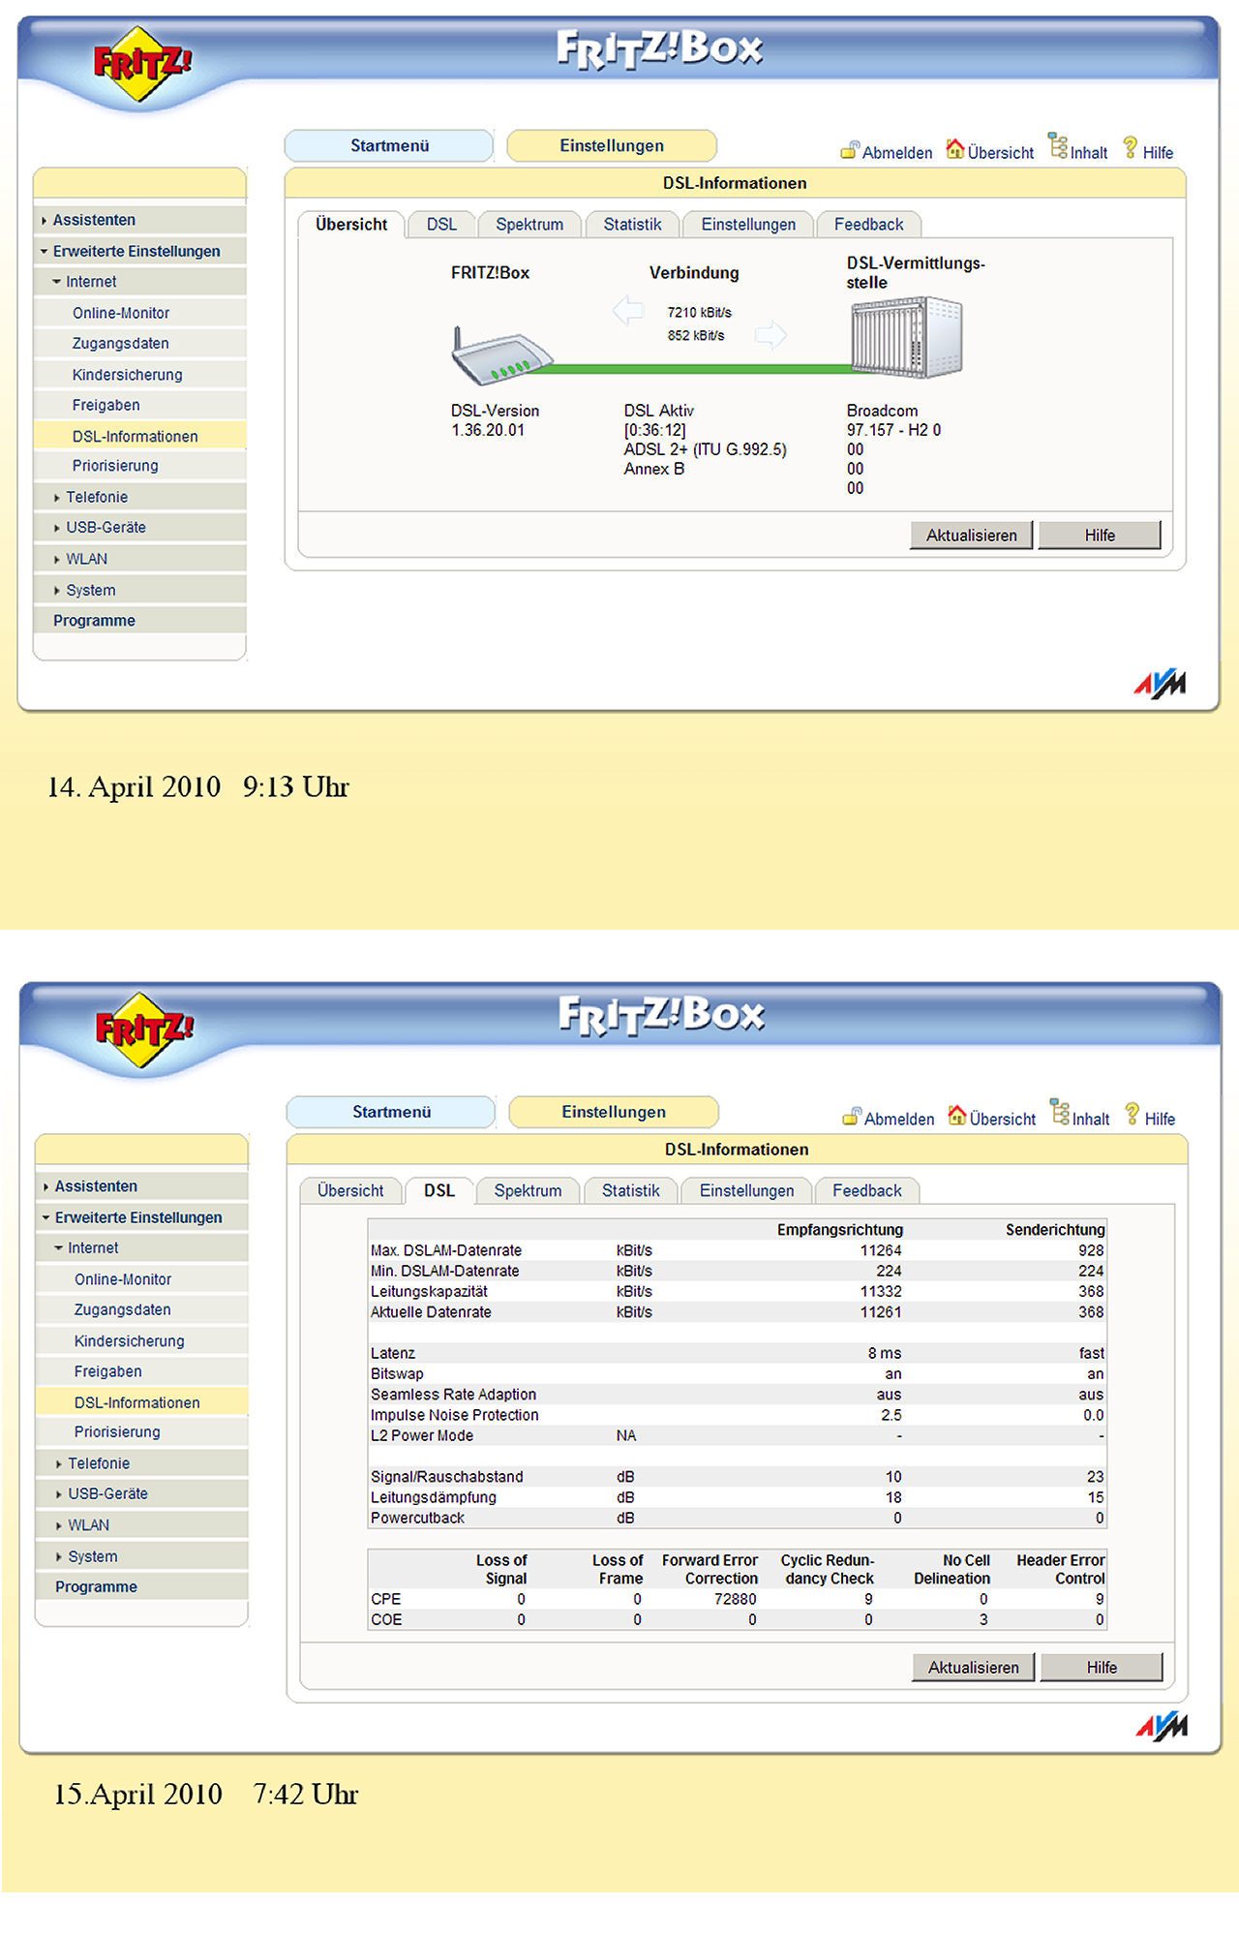Click the Abmelden lock icon in bottom panel

(852, 1117)
